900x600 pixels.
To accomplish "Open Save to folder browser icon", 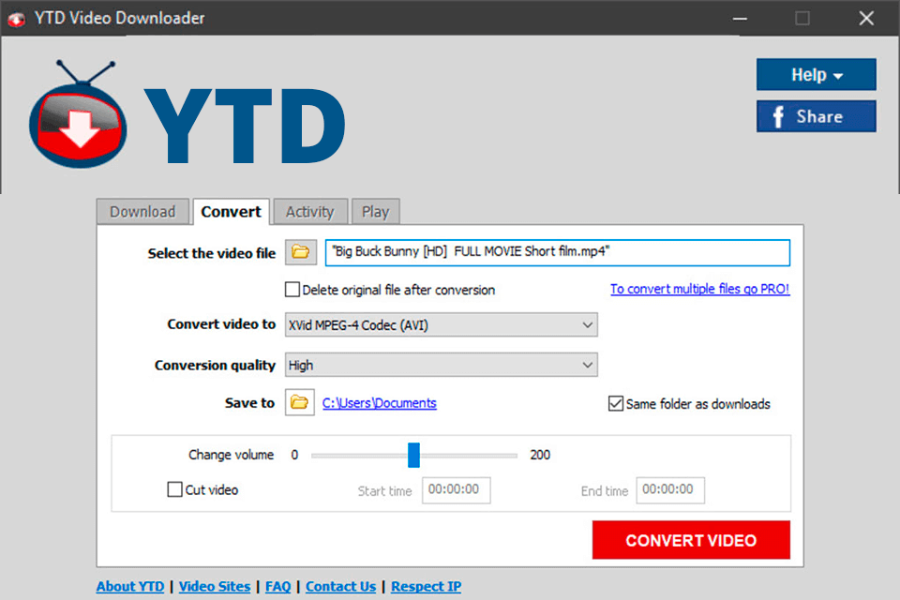I will pyautogui.click(x=300, y=402).
